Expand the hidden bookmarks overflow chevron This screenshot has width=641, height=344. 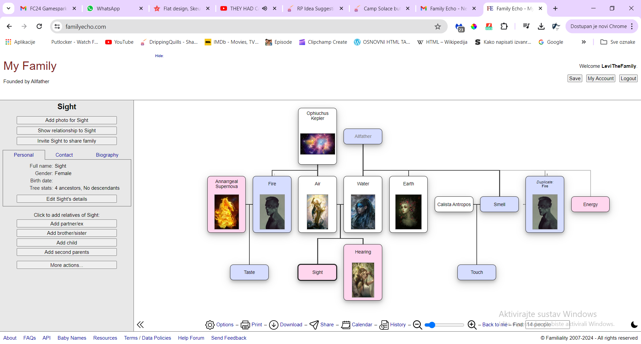pos(583,42)
